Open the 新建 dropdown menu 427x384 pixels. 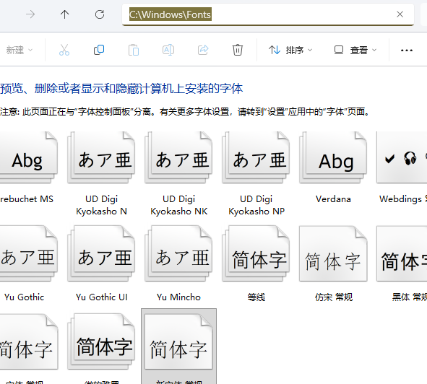pyautogui.click(x=19, y=50)
